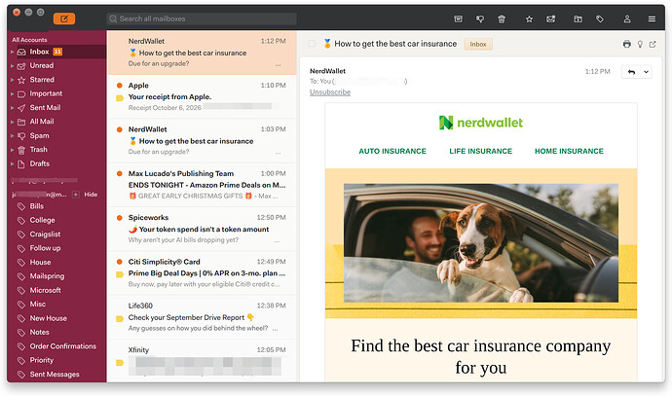Toggle unread dot on Max Lucado's email
672x396 pixels.
click(120, 173)
